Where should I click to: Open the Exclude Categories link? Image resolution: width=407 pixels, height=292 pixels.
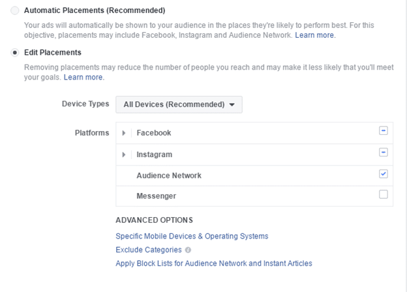pos(148,250)
